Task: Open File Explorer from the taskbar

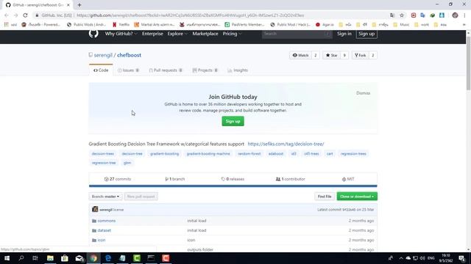Action: point(50,258)
